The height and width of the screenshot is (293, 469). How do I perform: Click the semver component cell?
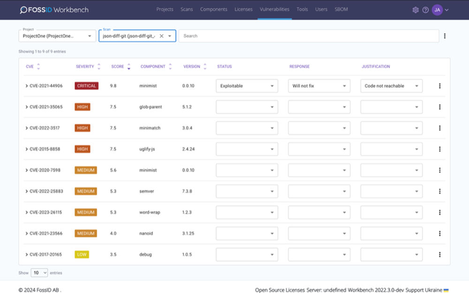click(146, 191)
